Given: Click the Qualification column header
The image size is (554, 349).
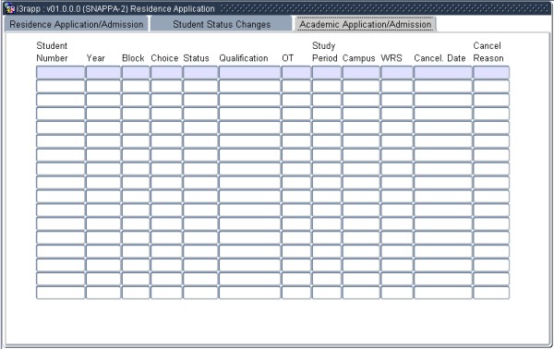Looking at the screenshot, I should (x=244, y=58).
